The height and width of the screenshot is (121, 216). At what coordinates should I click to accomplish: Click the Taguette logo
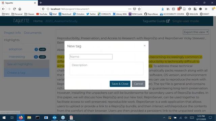pos(21,21)
